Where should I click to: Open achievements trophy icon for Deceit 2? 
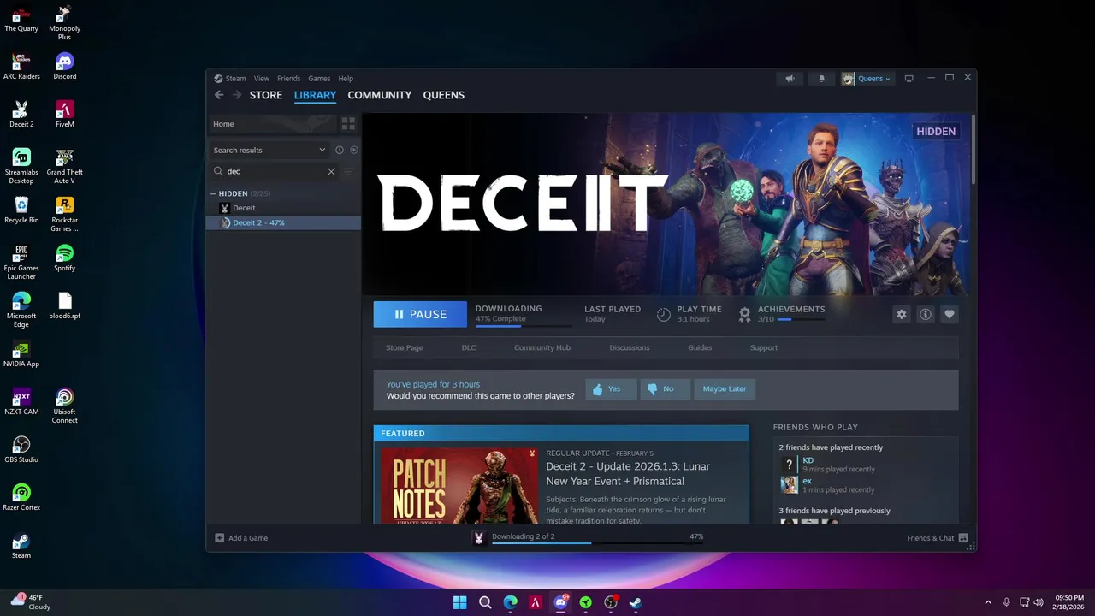click(744, 314)
